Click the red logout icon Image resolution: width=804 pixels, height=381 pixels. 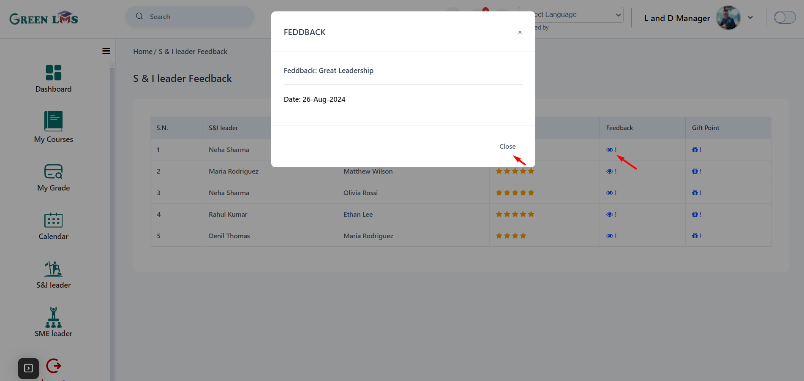[x=54, y=366]
